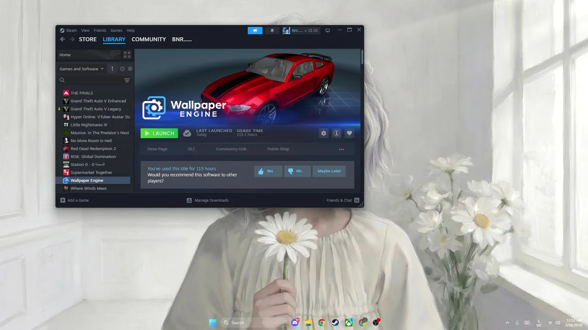Open Wallpaper Engine info icon
588x330 pixels.
337,133
